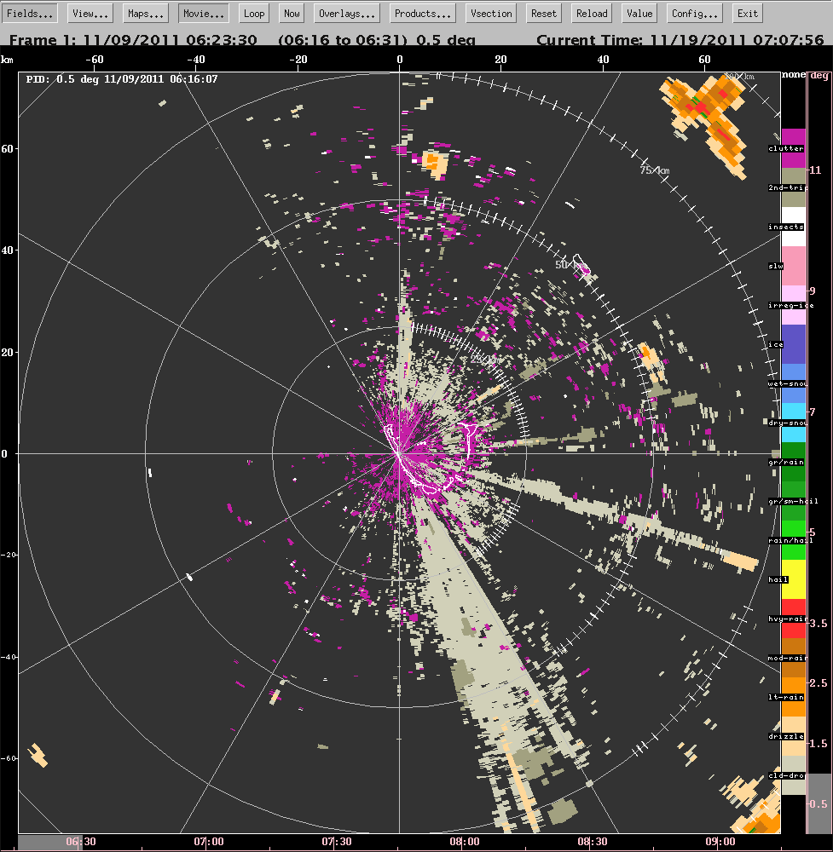
Task: Open the View... menu
Action: [90, 14]
